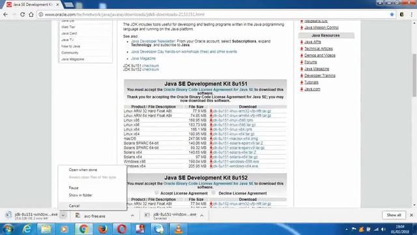Open Technical Articles resource link
417x235 pixels.
(x=319, y=48)
